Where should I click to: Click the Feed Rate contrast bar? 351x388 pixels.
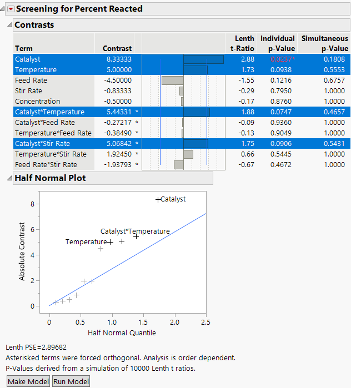click(172, 80)
